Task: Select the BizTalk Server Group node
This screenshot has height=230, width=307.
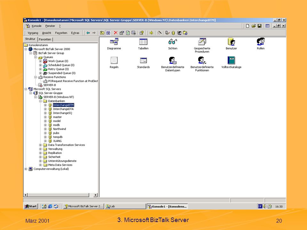Action: pos(51,53)
